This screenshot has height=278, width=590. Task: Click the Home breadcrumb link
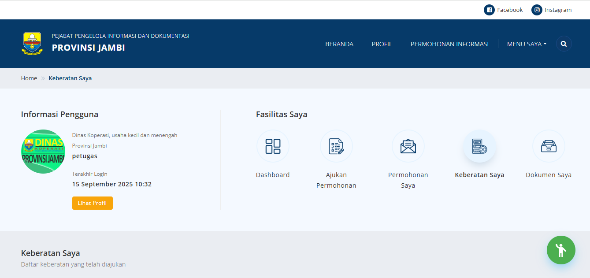pyautogui.click(x=29, y=78)
